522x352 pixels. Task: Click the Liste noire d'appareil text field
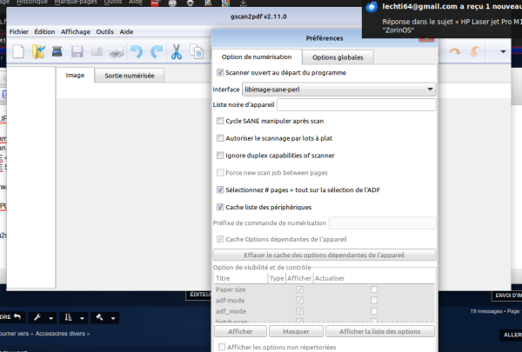(356, 105)
